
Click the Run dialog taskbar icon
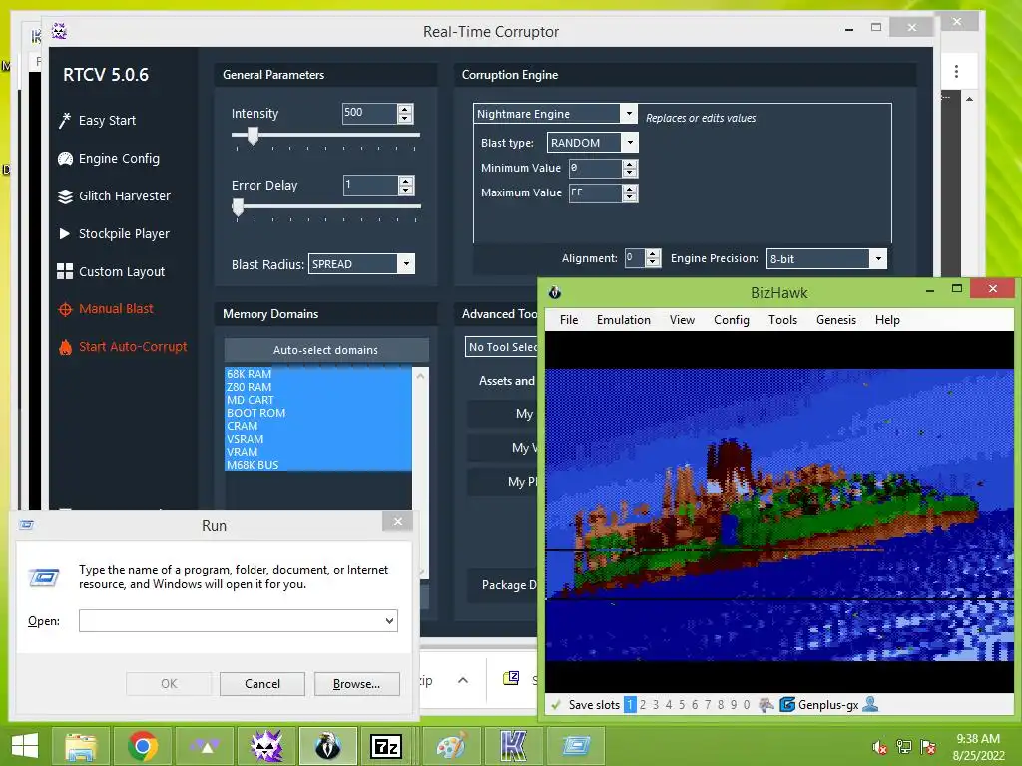click(x=576, y=746)
